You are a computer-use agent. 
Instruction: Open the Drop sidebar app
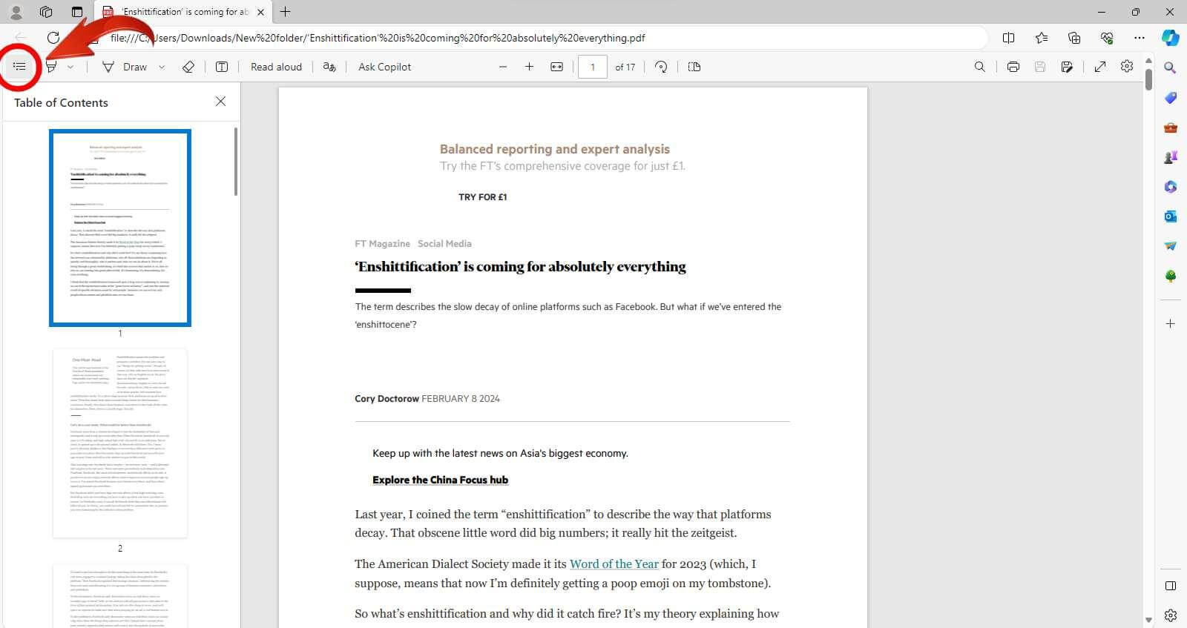(1171, 246)
